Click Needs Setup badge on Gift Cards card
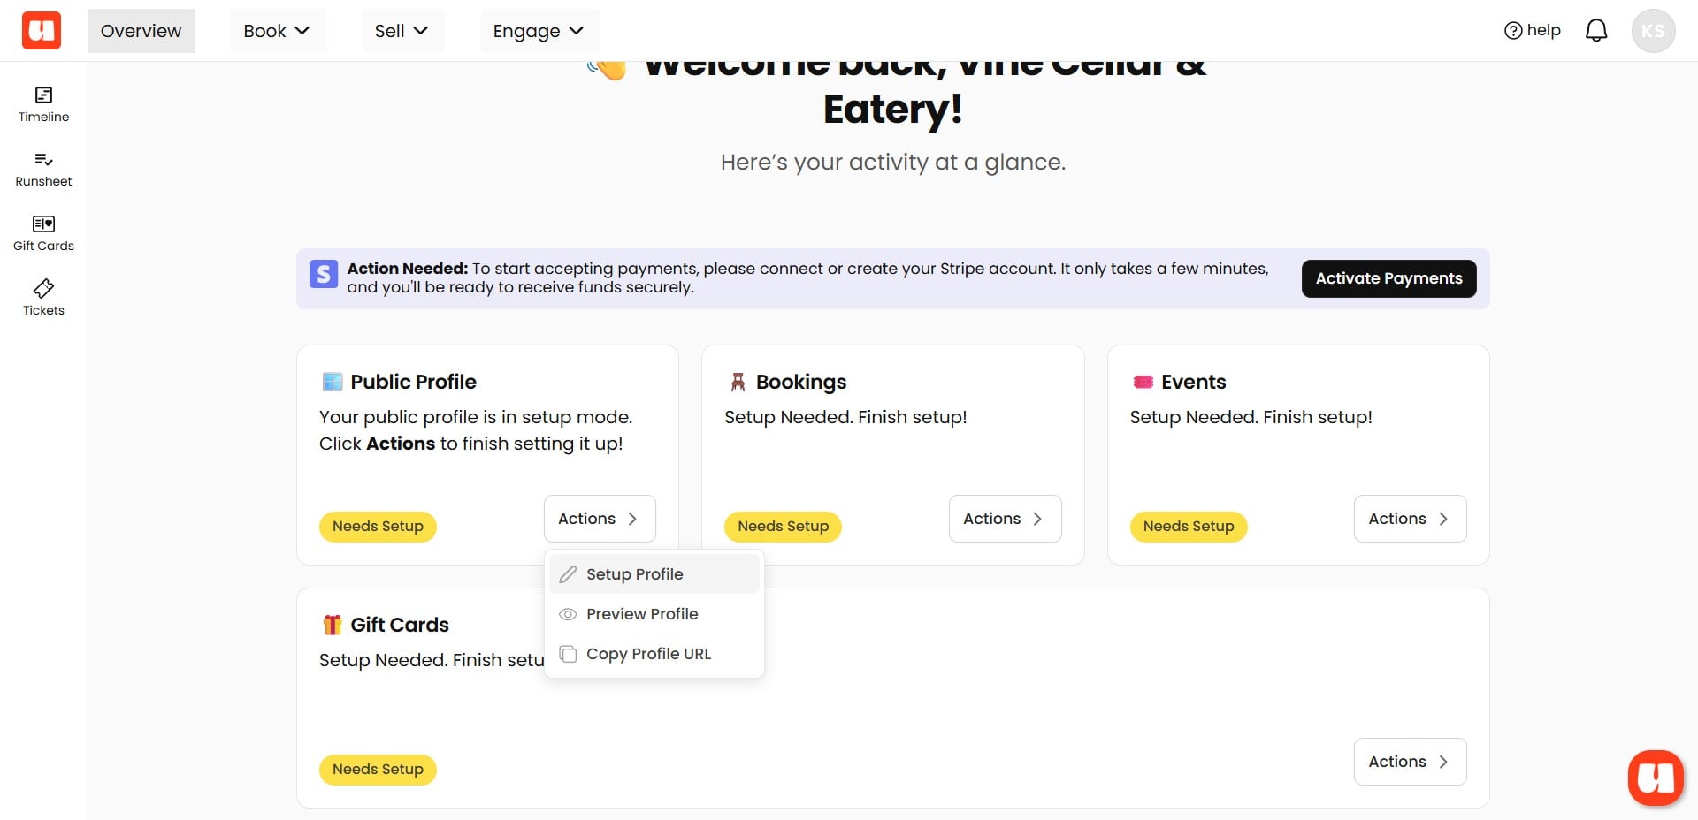The width and height of the screenshot is (1698, 820). tap(378, 770)
